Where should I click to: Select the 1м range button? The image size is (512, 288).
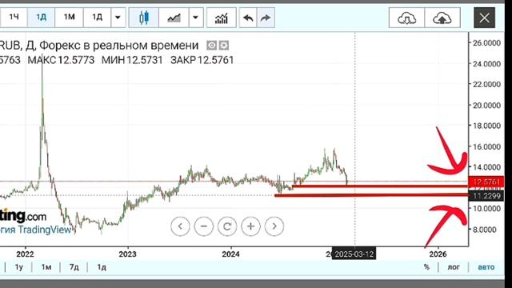click(46, 267)
